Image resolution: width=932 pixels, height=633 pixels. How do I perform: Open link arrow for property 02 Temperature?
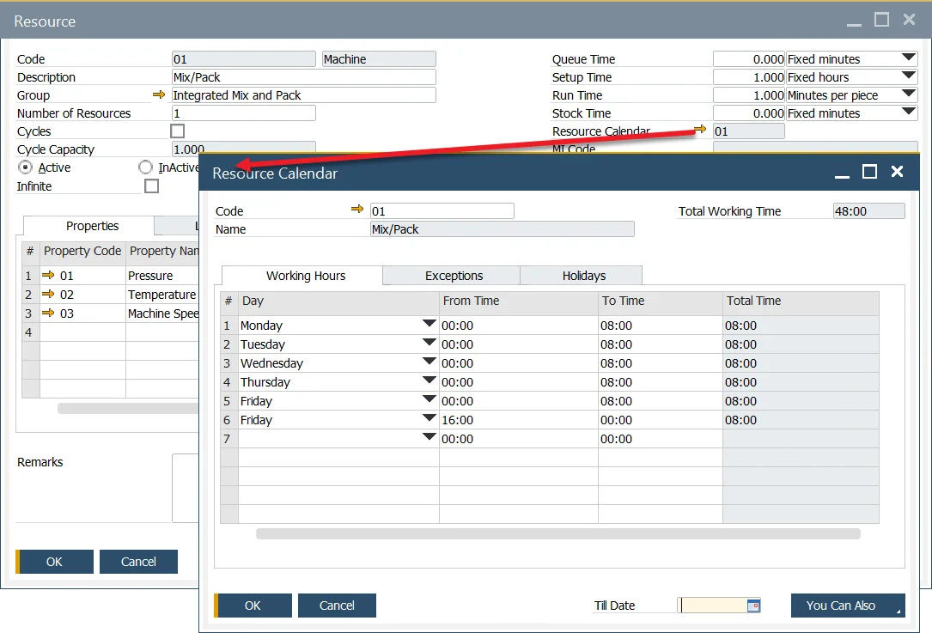point(48,295)
